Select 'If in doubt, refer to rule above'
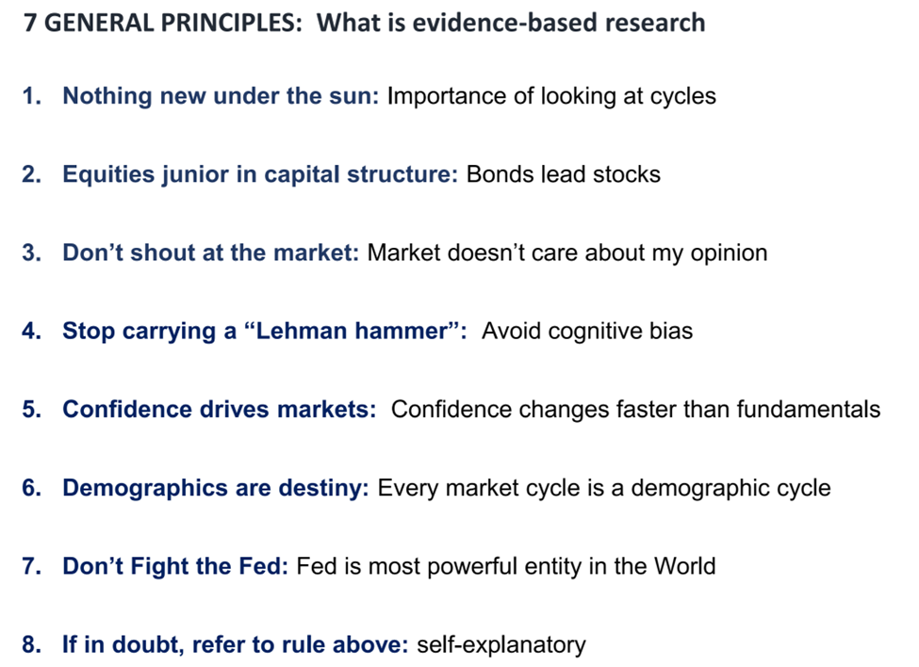Viewport: 919px width, 667px height. pyautogui.click(x=235, y=644)
